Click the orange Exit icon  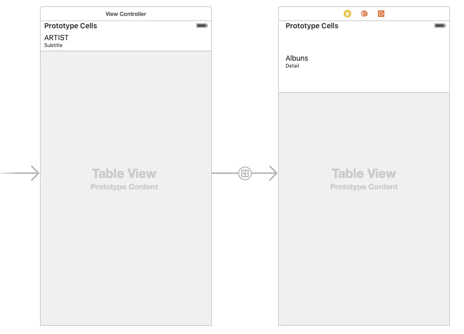tap(381, 14)
